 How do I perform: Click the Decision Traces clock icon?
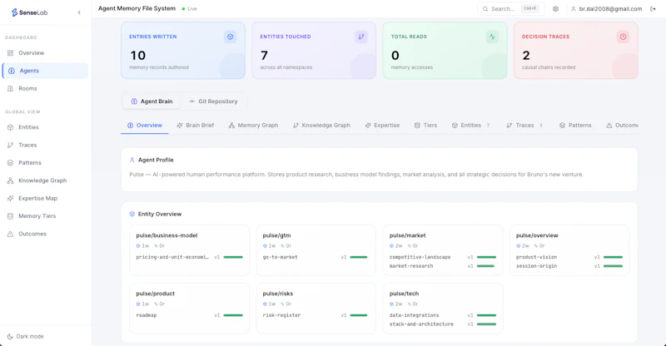(x=623, y=37)
